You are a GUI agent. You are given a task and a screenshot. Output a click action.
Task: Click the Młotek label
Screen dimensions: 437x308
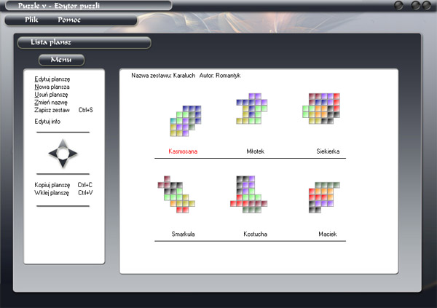pyautogui.click(x=256, y=151)
